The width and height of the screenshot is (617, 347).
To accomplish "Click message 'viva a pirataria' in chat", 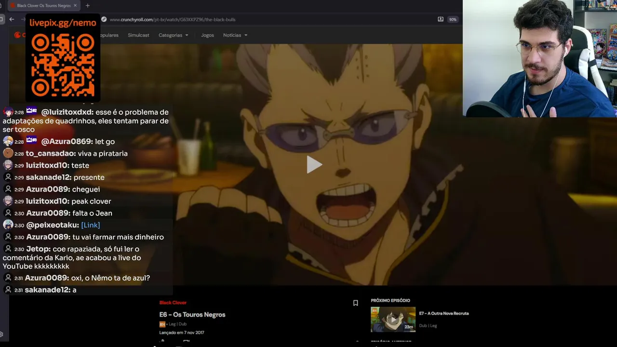I will [x=103, y=153].
